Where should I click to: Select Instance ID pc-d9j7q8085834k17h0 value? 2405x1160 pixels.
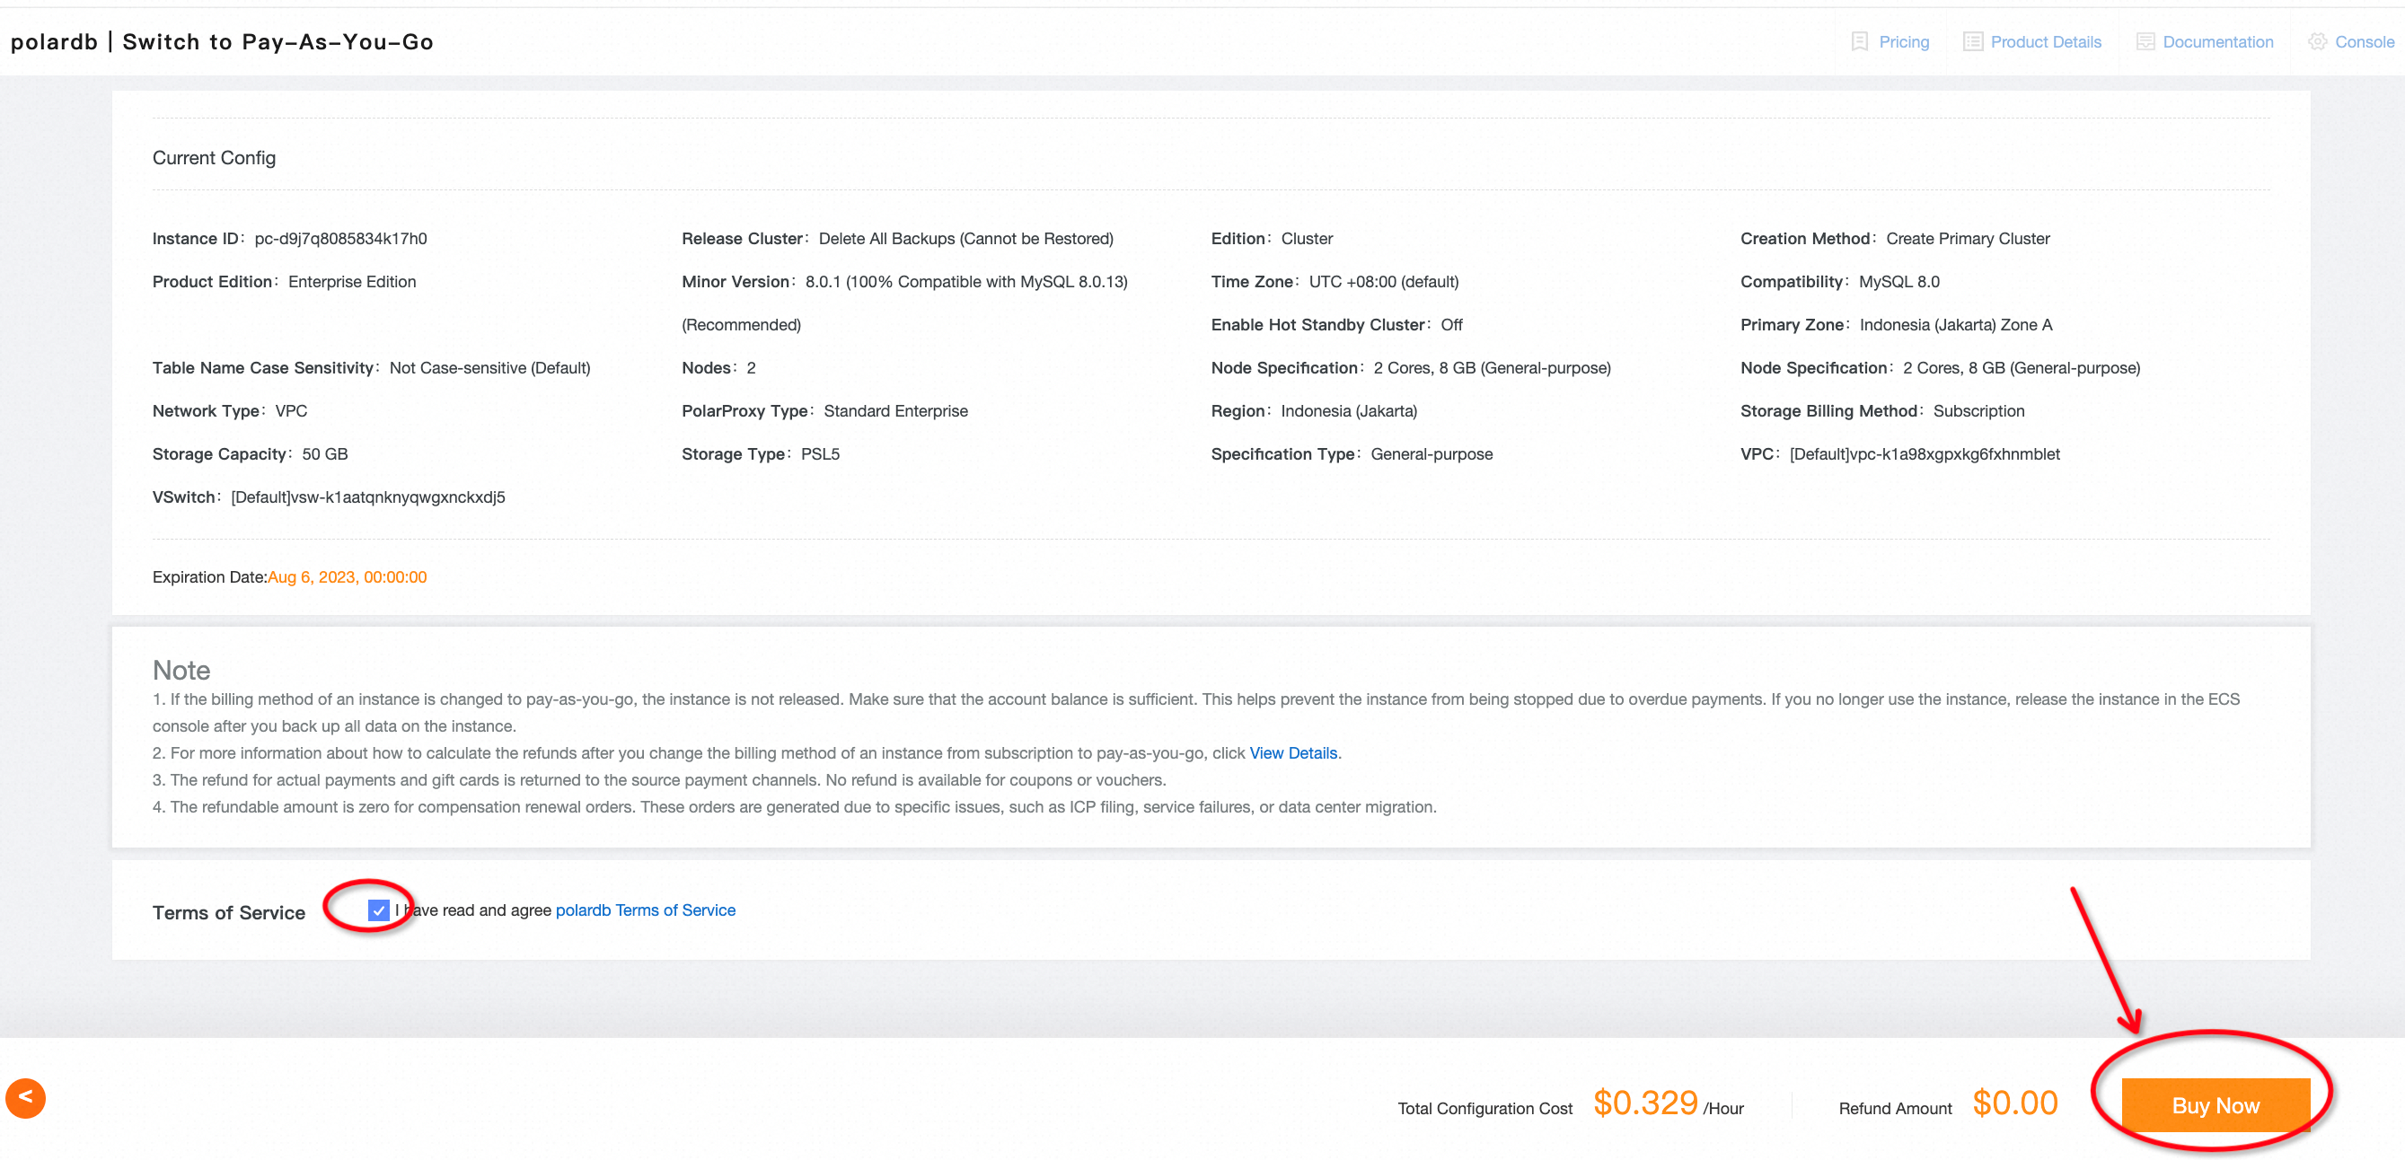coord(340,239)
